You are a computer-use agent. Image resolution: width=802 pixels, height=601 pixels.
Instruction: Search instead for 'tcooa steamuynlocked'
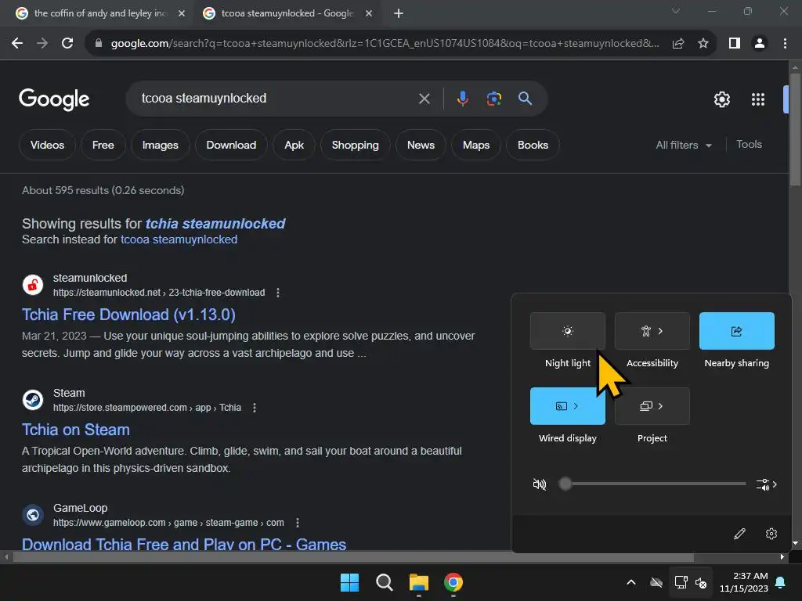tap(179, 239)
